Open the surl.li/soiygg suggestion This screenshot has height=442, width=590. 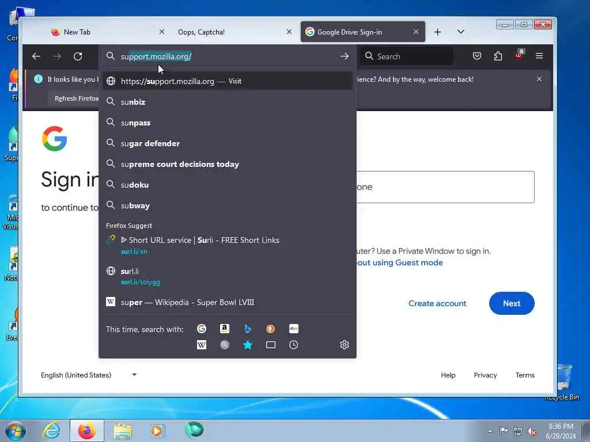click(x=228, y=276)
